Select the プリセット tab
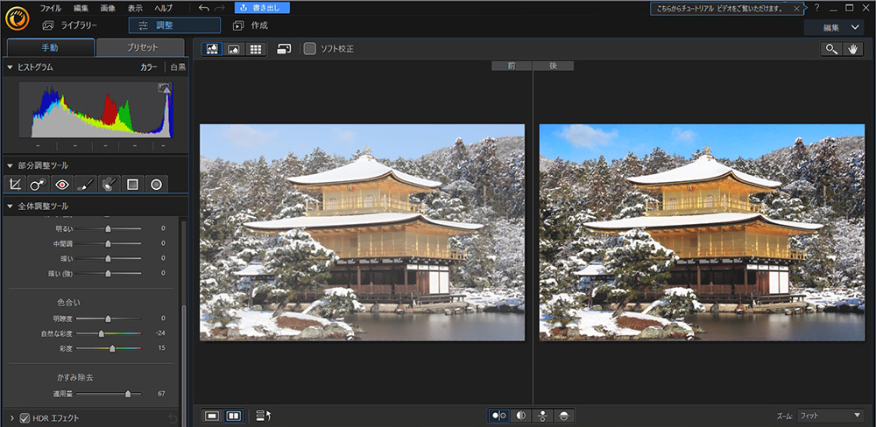The width and height of the screenshot is (876, 427). 139,48
